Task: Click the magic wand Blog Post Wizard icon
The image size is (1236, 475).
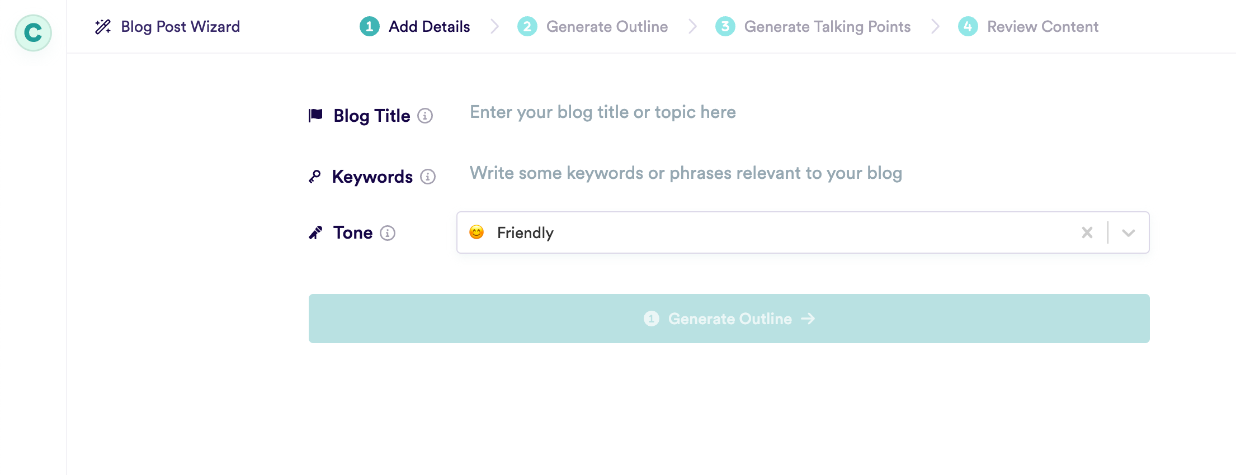Action: (x=103, y=26)
